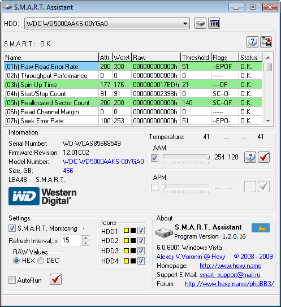Screen dimensions: 281x307
Task: Select DEC raw values radio button
Action: (x=41, y=261)
